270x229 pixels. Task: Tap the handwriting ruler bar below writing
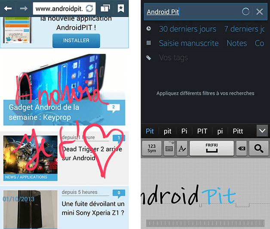(205, 223)
